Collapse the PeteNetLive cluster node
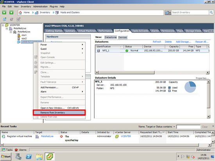The width and height of the screenshot is (215, 161). pyautogui.click(x=11, y=32)
